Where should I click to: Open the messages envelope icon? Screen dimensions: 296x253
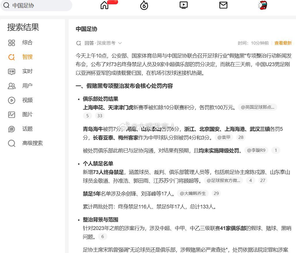(223, 5)
